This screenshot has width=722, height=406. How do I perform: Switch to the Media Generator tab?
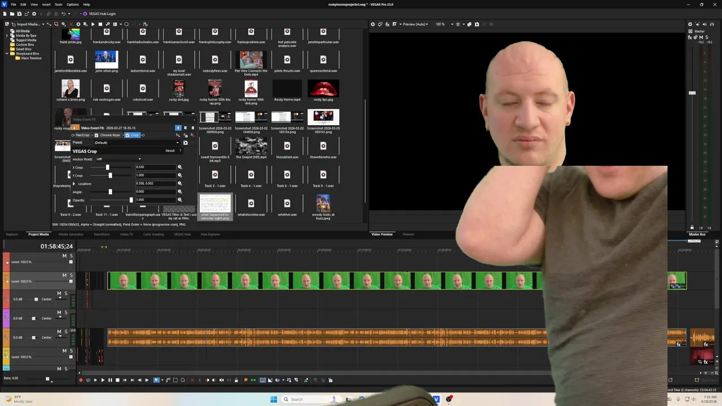(71, 234)
